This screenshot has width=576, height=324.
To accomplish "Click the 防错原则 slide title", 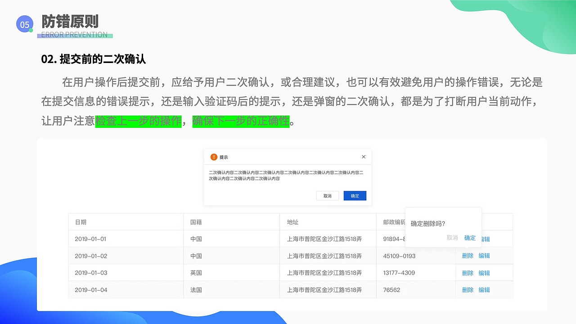I will (70, 21).
